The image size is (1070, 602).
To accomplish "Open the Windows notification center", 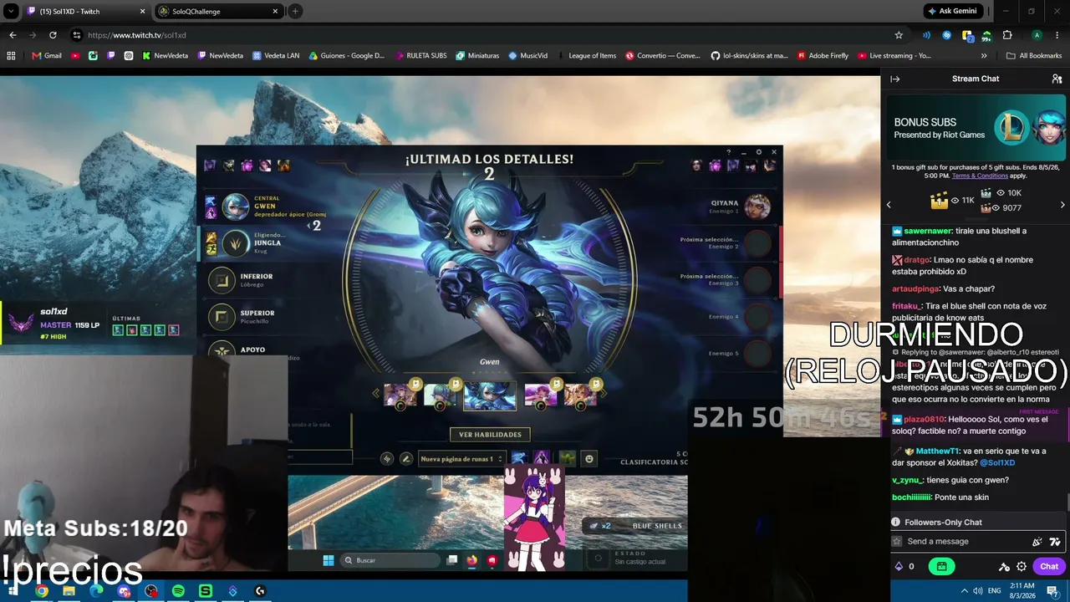I will 1053,591.
